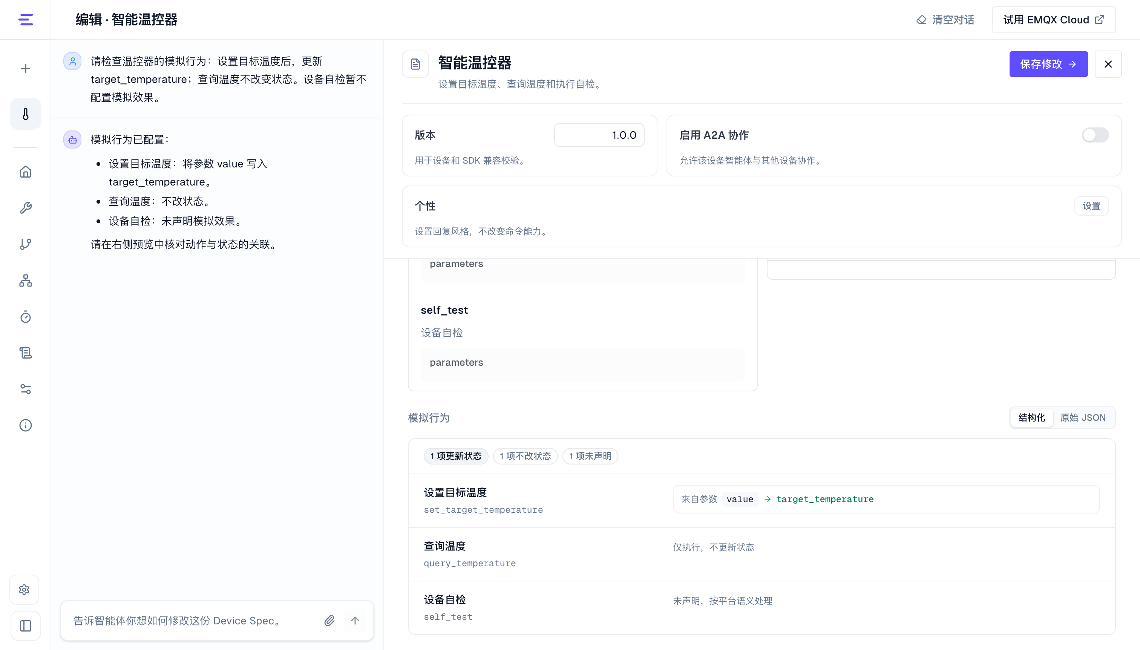Viewport: 1140px width, 650px height.
Task: Click the query_temperature row
Action: [x=762, y=554]
